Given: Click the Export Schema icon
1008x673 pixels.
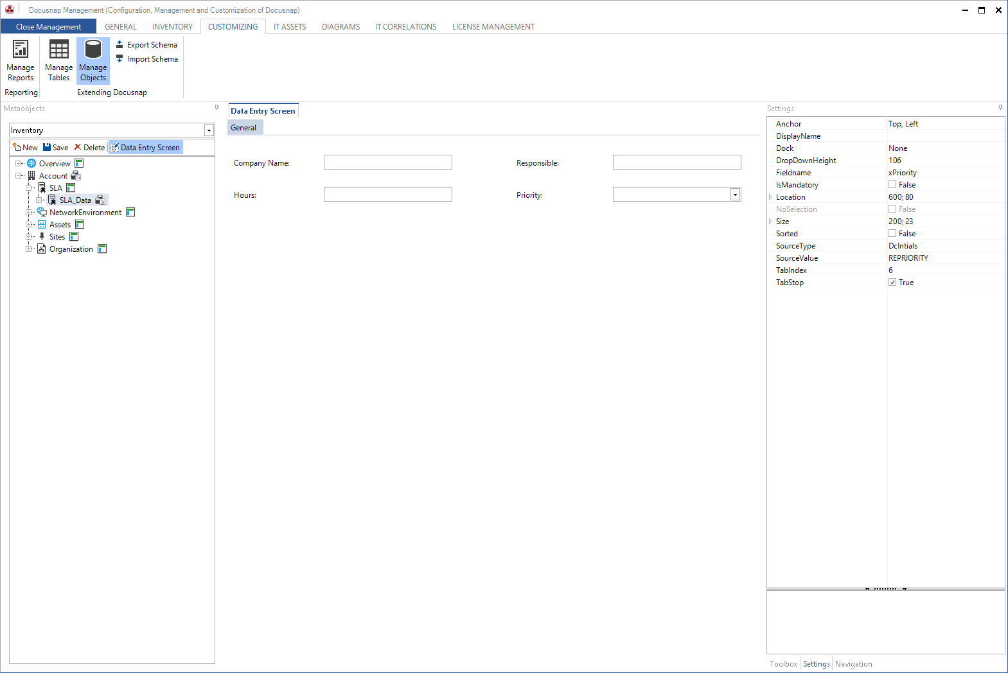Looking at the screenshot, I should (119, 44).
